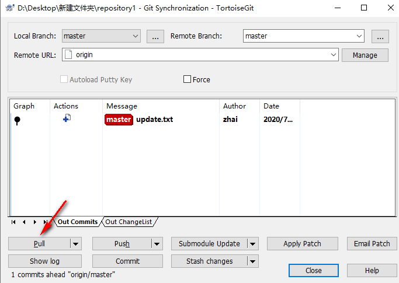Click the '1 commits ahead' status text

click(63, 275)
